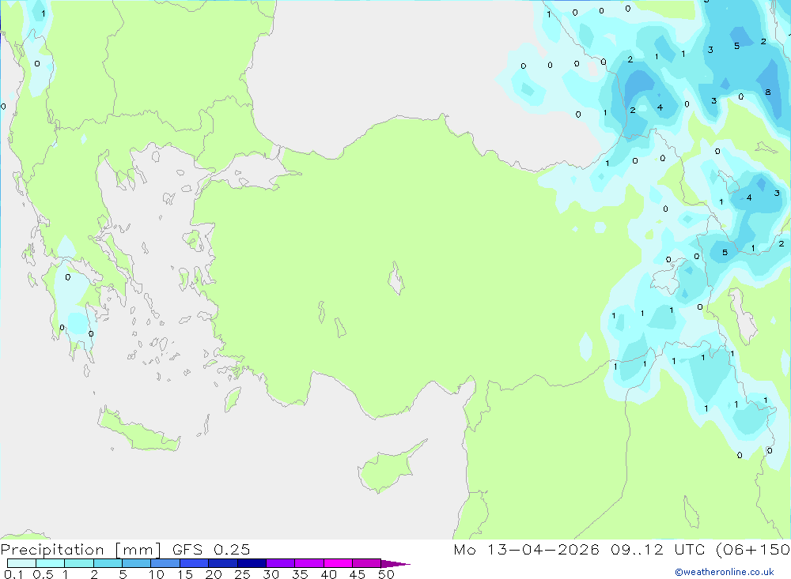Click the 1–2 mm legend color swatch
This screenshot has height=579, width=791.
point(79,563)
